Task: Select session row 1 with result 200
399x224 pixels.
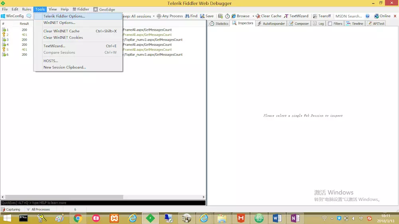Action: [x=103, y=30]
